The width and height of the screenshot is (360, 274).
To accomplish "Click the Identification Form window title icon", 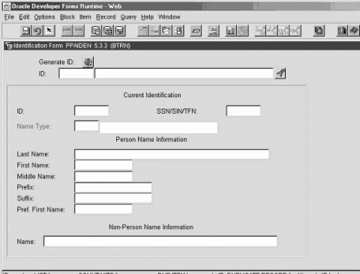I will pyautogui.click(x=9, y=46).
